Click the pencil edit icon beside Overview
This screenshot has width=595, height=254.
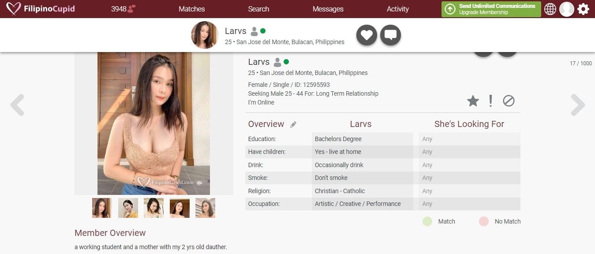pyautogui.click(x=293, y=125)
